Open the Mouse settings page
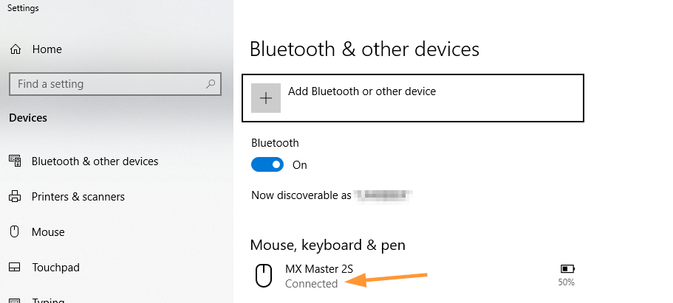 (x=48, y=232)
